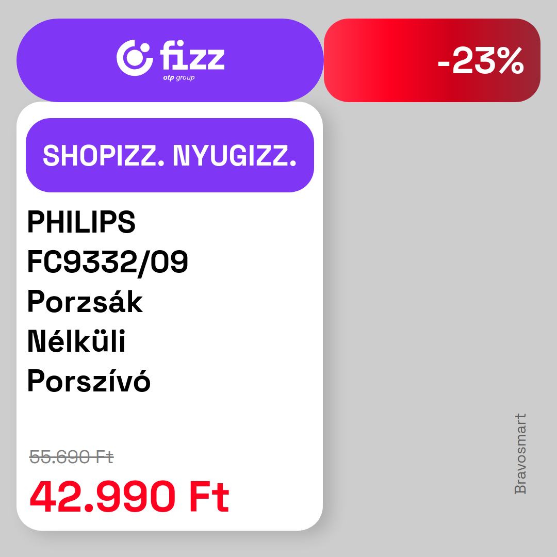Image resolution: width=557 pixels, height=557 pixels.
Task: Tap the word Porszívó
Action: click(89, 381)
